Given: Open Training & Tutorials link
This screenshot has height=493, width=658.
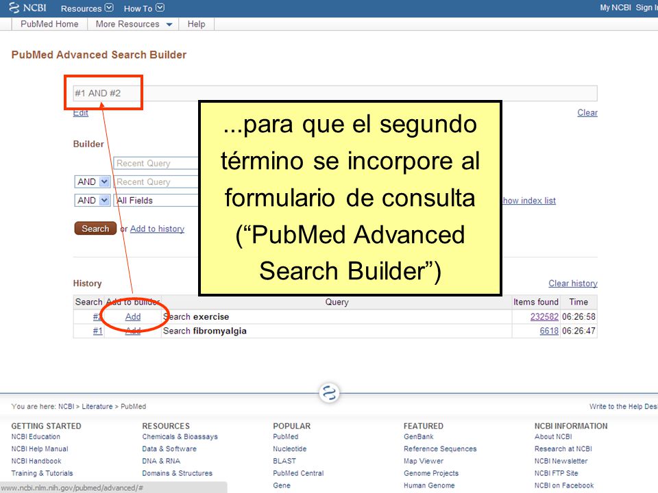Looking at the screenshot, I should pyautogui.click(x=42, y=473).
